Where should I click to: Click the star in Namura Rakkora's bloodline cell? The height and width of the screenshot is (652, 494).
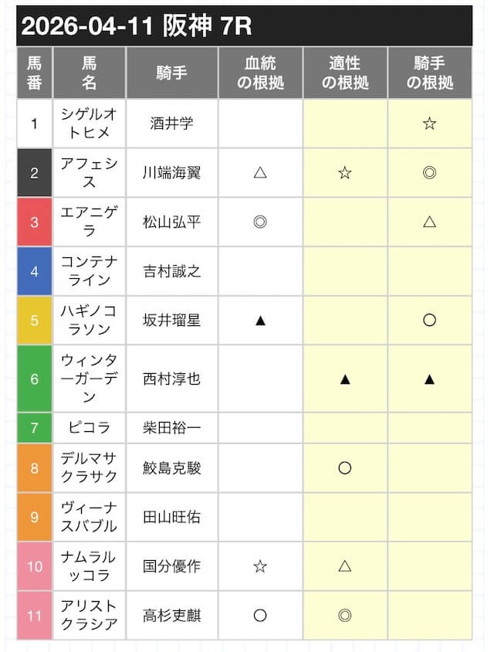tap(260, 566)
